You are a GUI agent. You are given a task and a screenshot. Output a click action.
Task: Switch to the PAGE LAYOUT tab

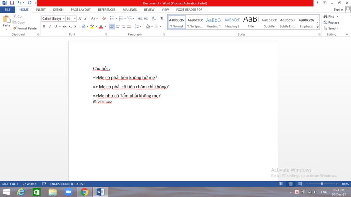81,10
